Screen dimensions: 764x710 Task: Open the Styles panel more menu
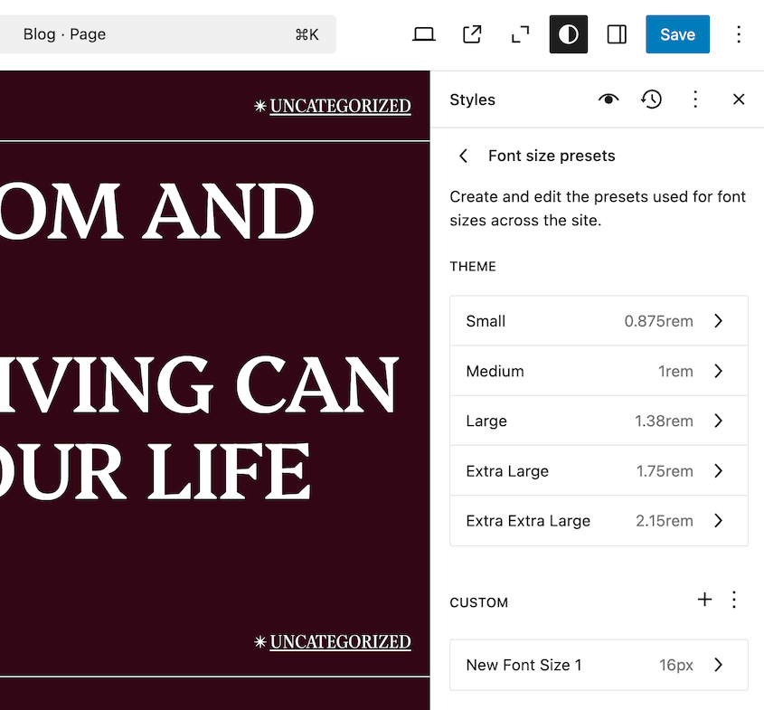(x=695, y=99)
